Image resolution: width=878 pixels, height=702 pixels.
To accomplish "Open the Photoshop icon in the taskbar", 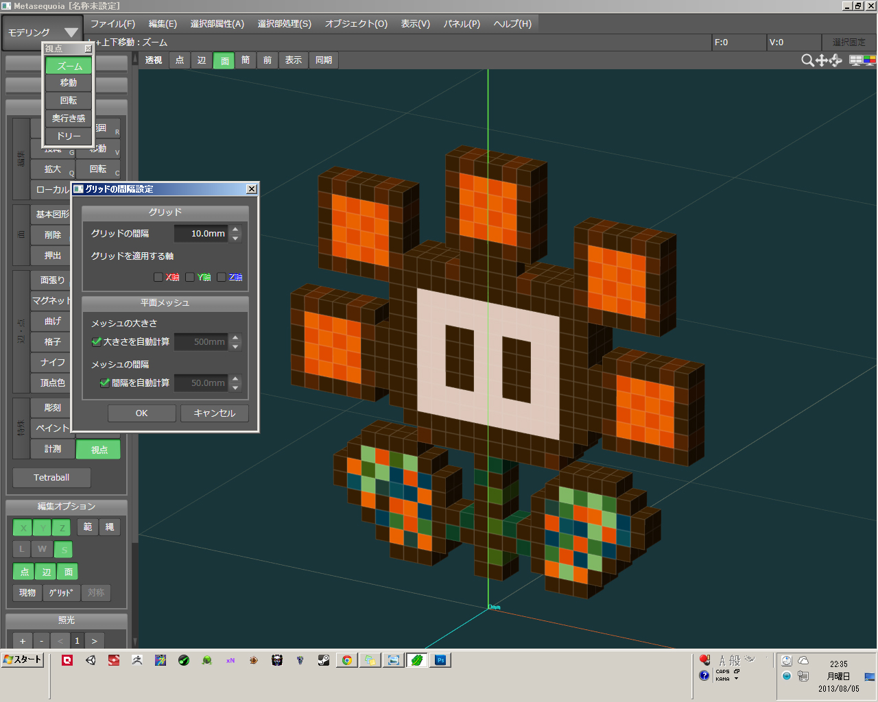I will click(x=440, y=660).
